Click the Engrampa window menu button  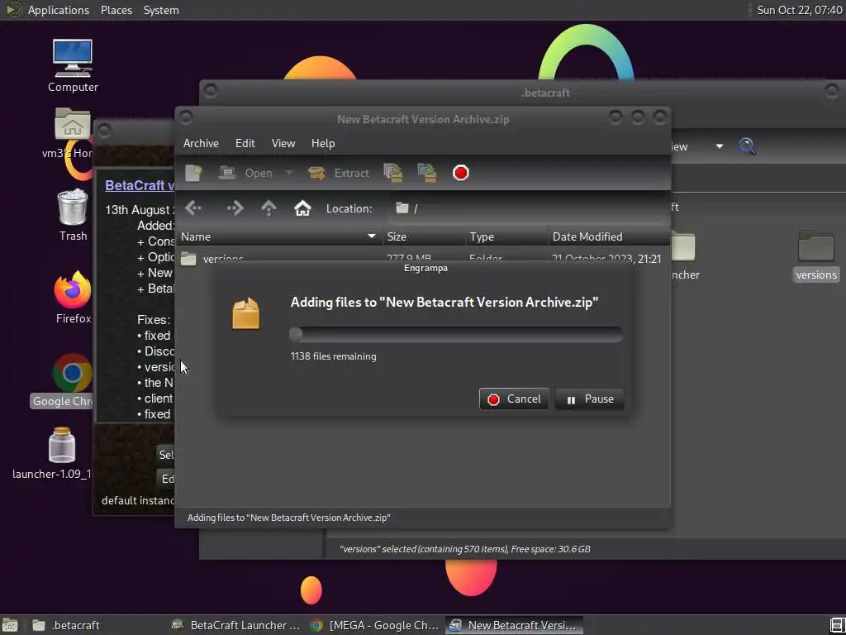pos(186,117)
